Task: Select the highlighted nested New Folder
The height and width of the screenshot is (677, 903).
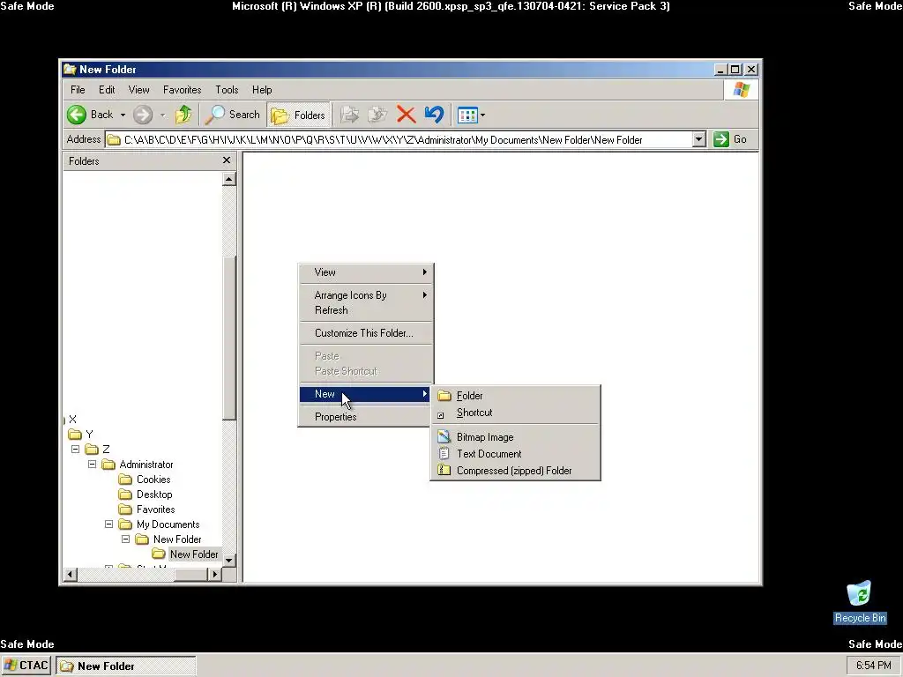Action: point(194,554)
